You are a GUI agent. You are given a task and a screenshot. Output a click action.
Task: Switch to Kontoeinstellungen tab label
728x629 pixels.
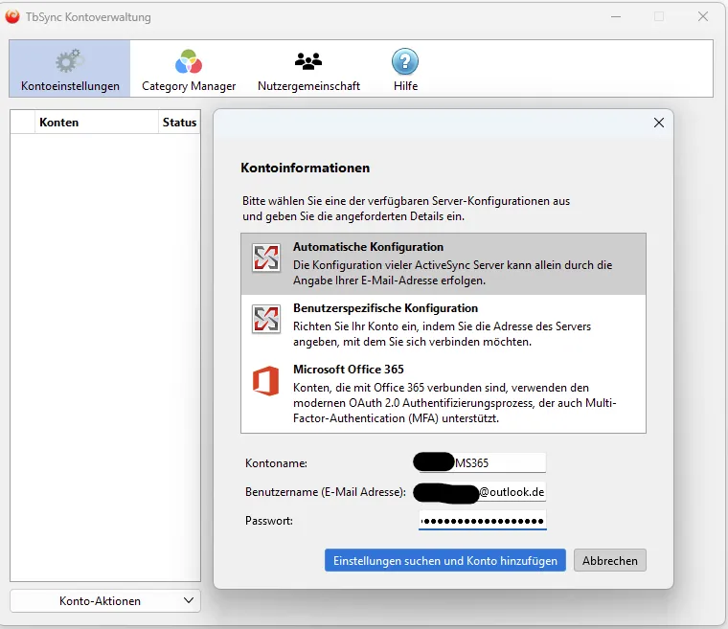point(70,86)
